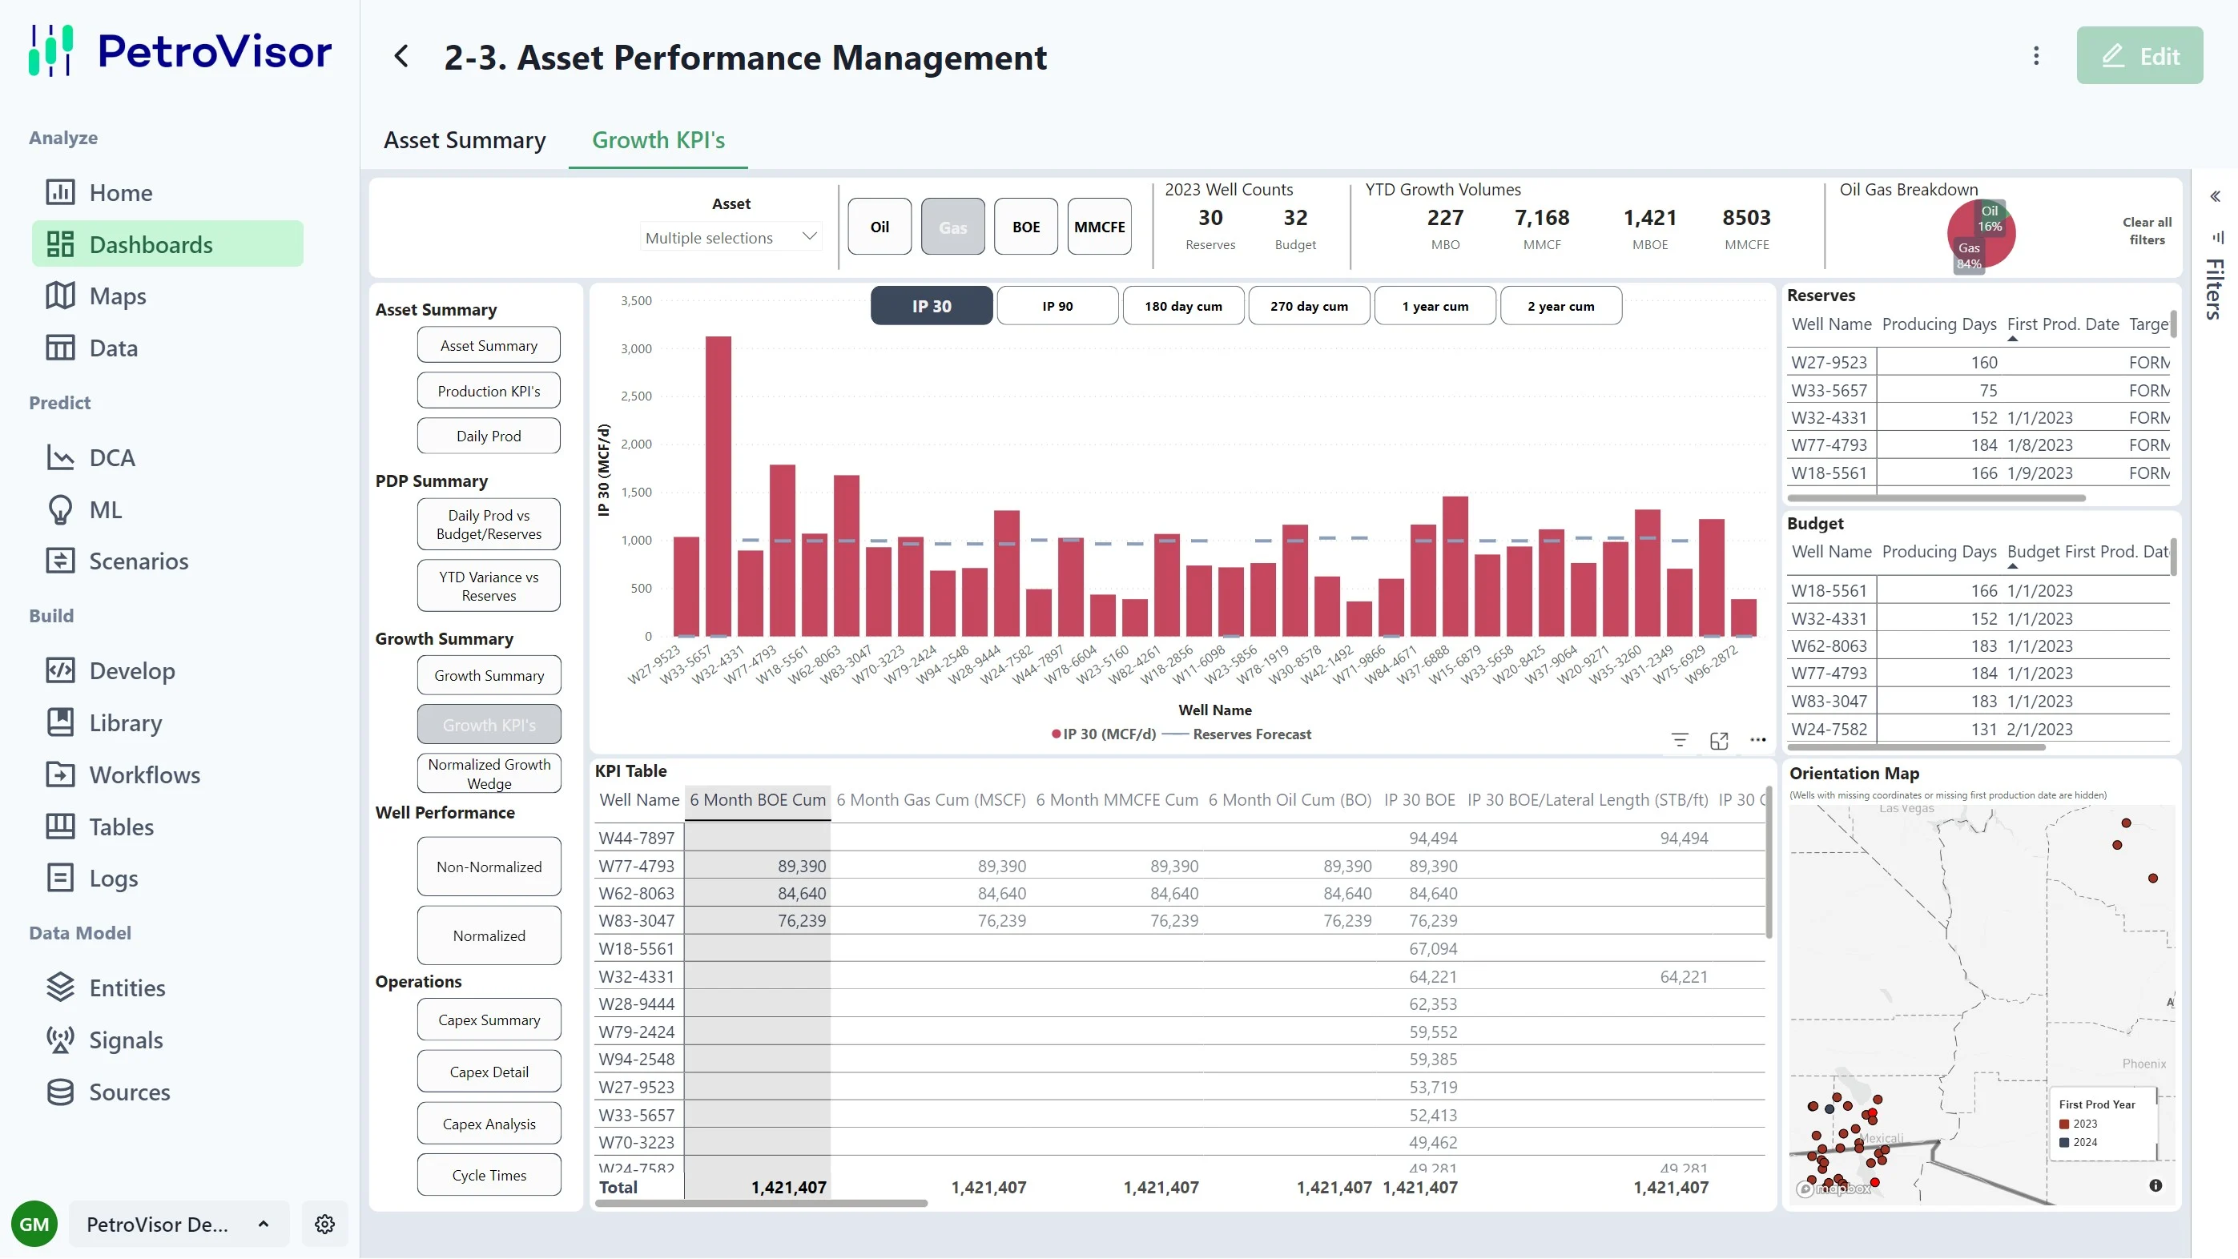Open the chart filter icon
This screenshot has width=2238, height=1259.
pyautogui.click(x=1680, y=740)
